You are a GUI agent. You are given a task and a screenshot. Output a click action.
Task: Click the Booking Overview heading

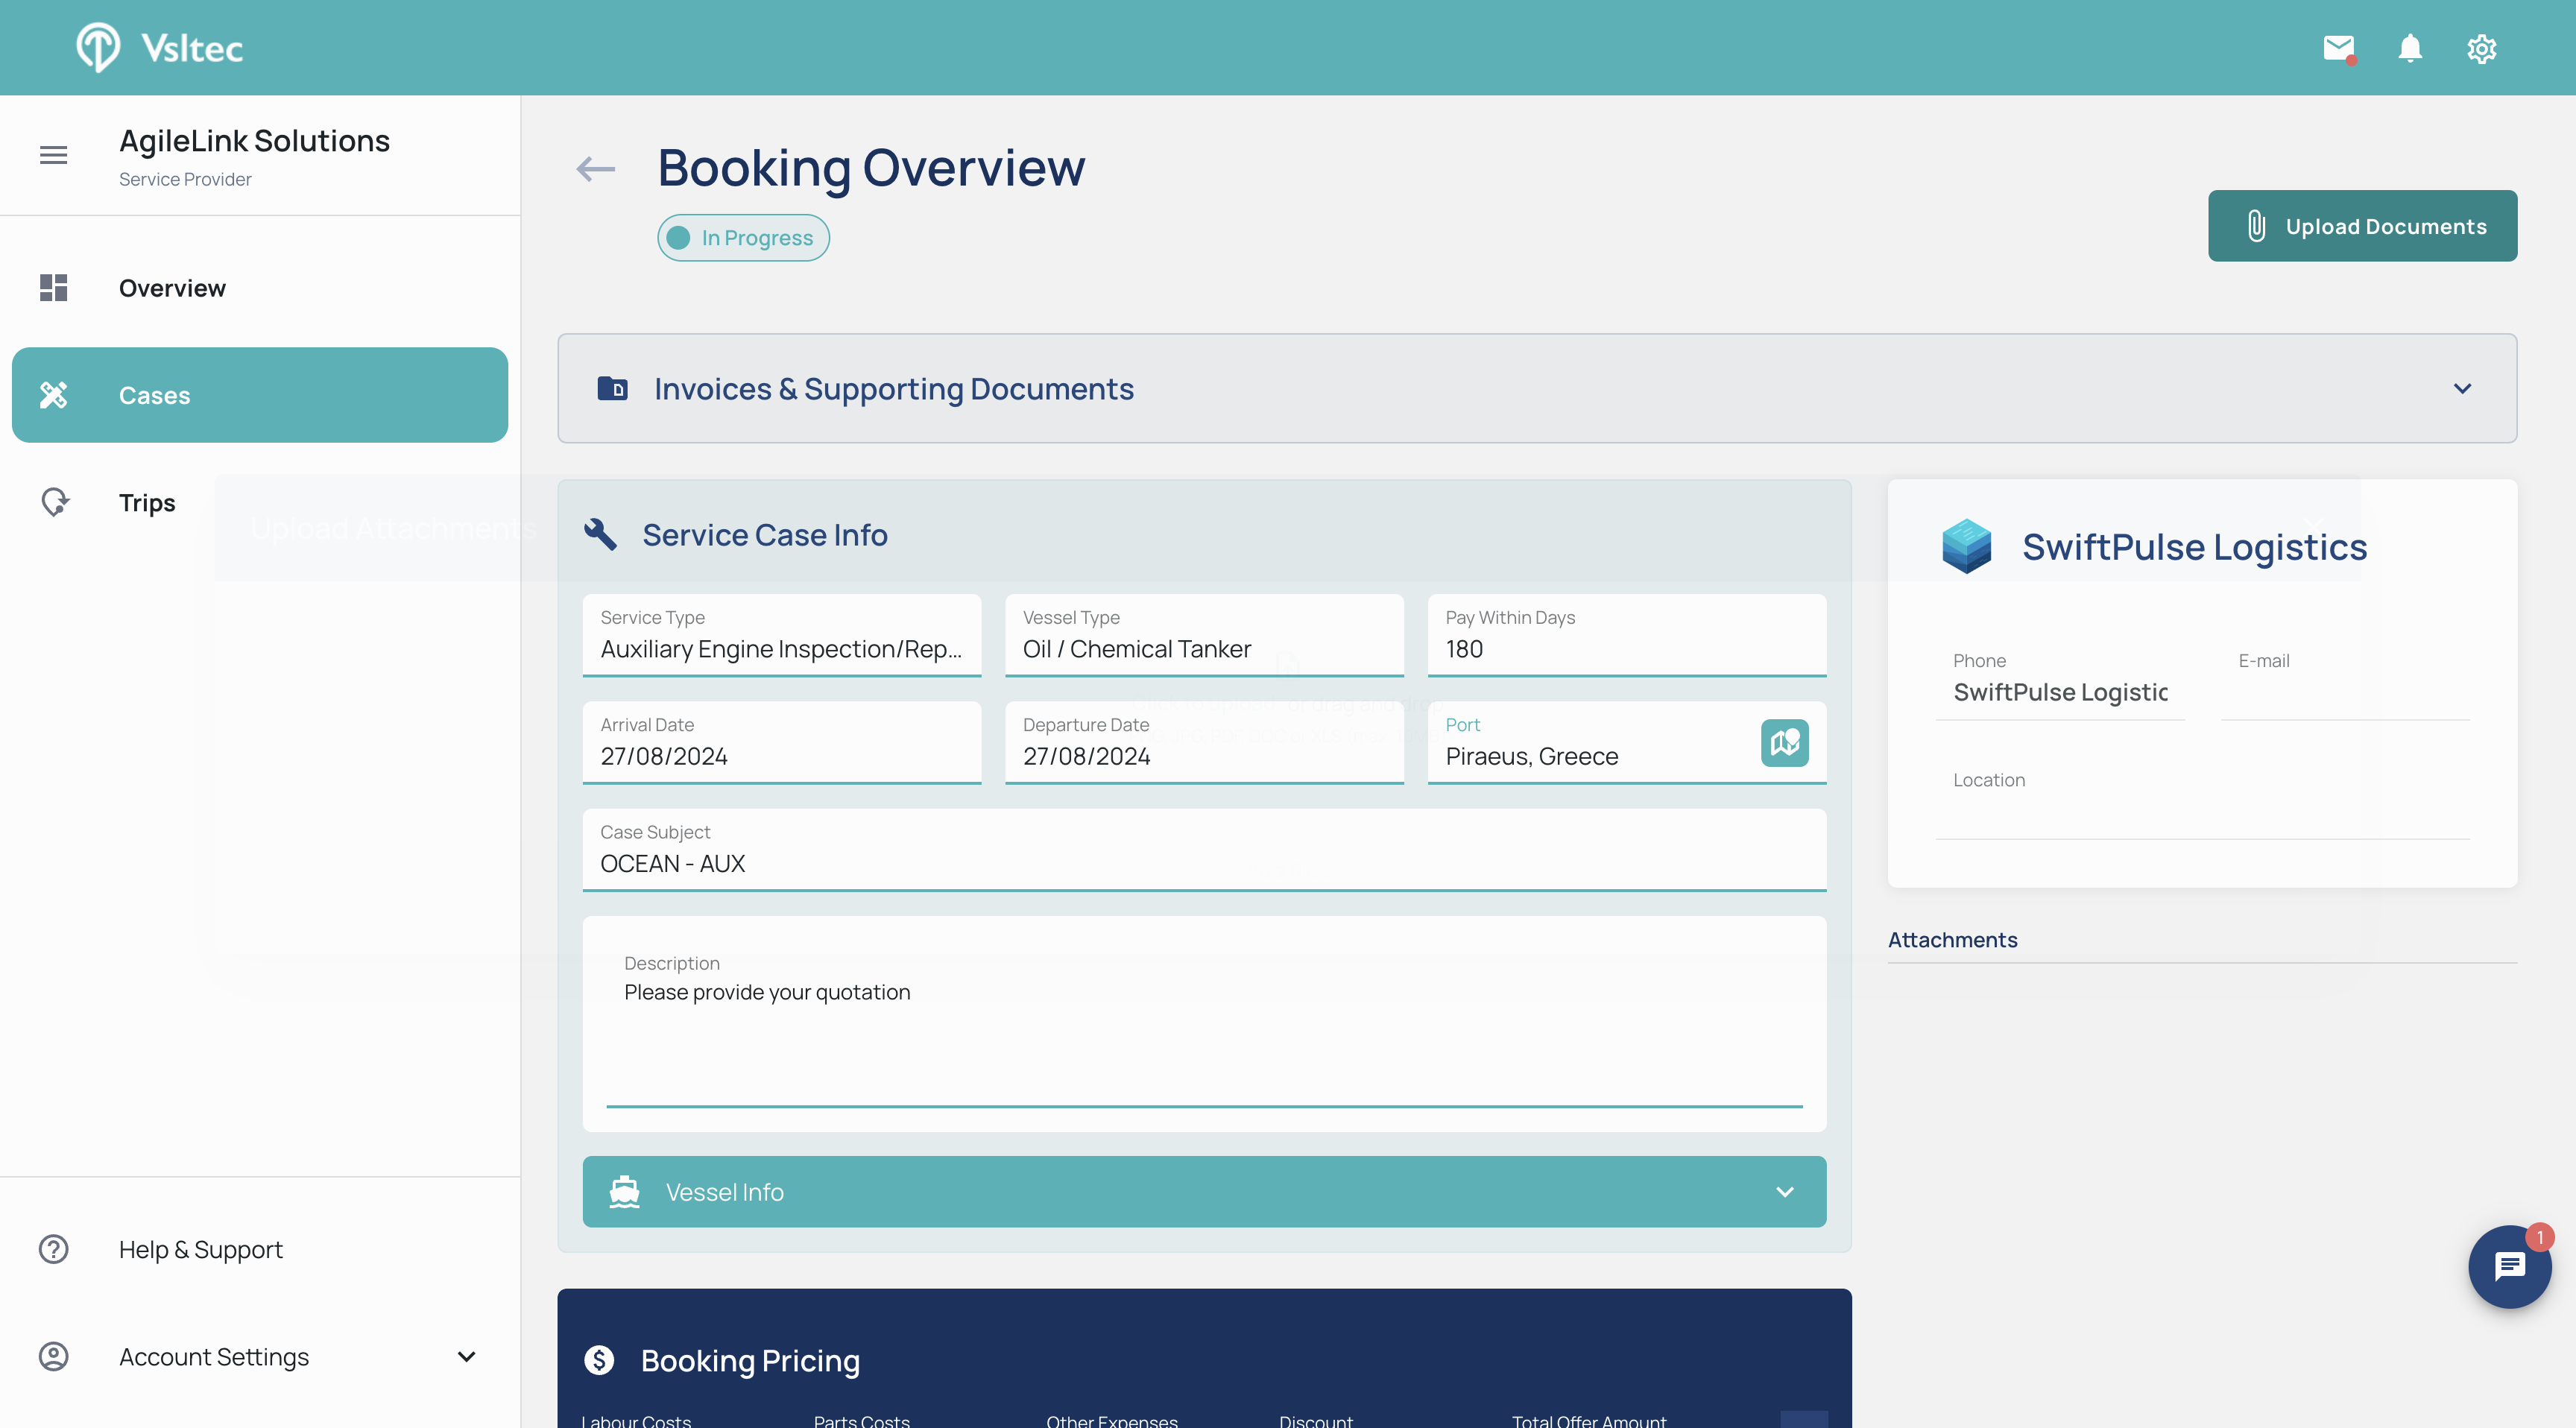(x=871, y=167)
